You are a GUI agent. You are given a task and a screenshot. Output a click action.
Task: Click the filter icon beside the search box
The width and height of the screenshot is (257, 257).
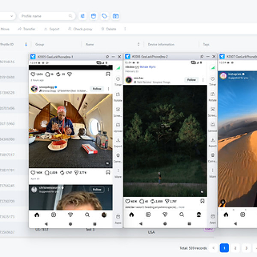(83, 16)
